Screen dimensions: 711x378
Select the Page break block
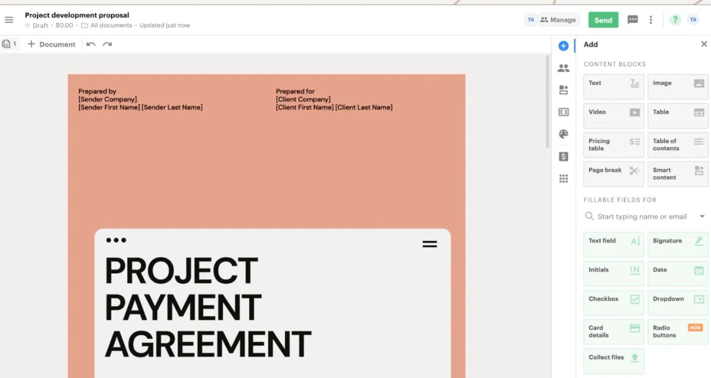pyautogui.click(x=613, y=173)
